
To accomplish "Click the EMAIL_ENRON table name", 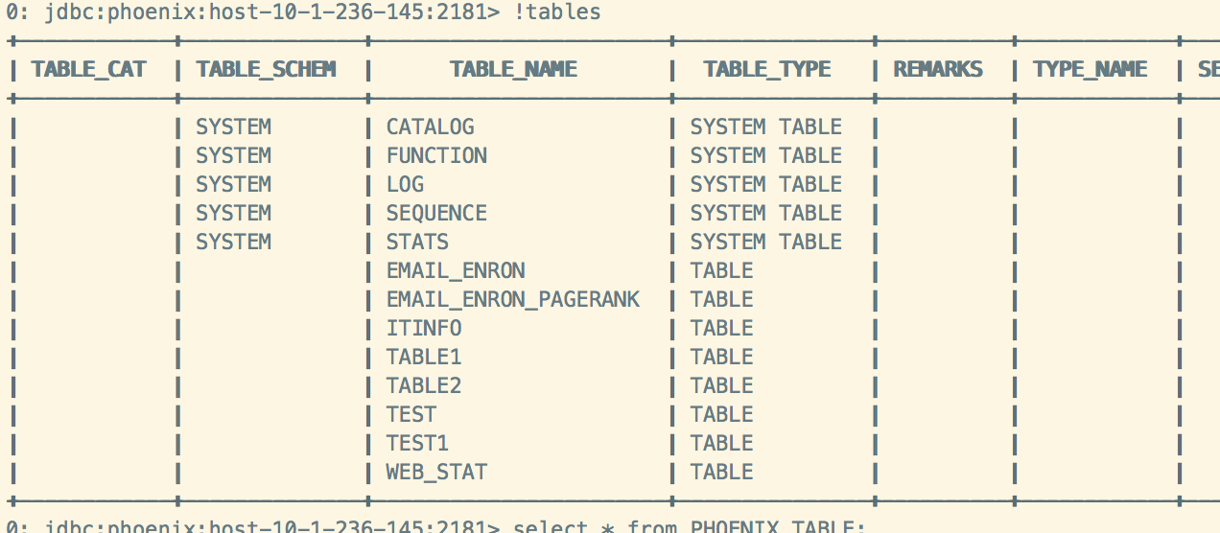I will (x=456, y=270).
